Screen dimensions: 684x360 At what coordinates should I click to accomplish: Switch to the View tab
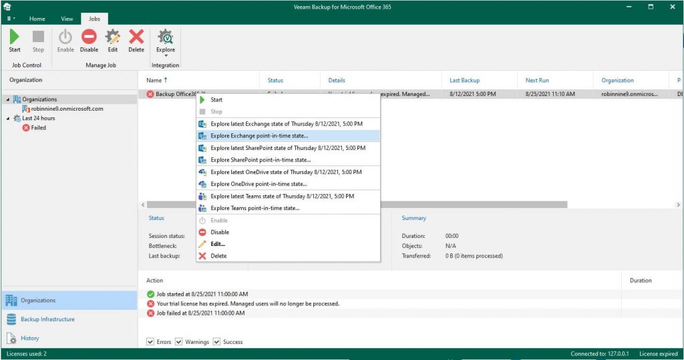coord(67,19)
